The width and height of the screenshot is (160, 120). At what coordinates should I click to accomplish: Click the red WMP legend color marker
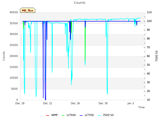click(48, 115)
